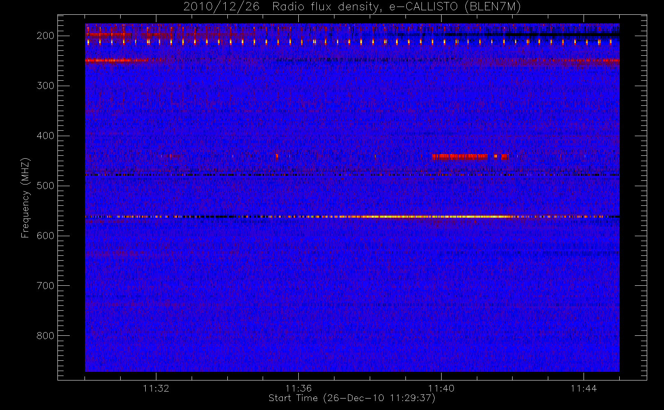664x410 pixels.
Task: Select the 600 frequency tick label
Action: point(46,236)
